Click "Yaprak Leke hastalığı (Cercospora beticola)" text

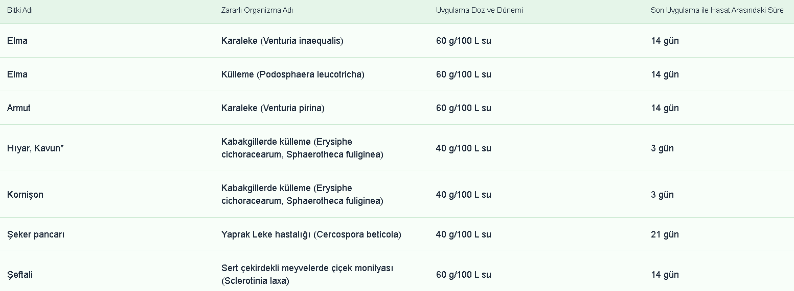(x=311, y=234)
